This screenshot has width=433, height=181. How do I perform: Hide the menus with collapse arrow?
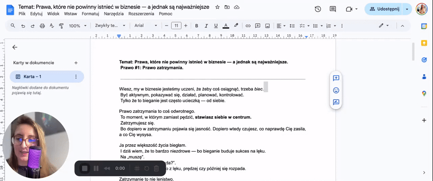[403, 26]
